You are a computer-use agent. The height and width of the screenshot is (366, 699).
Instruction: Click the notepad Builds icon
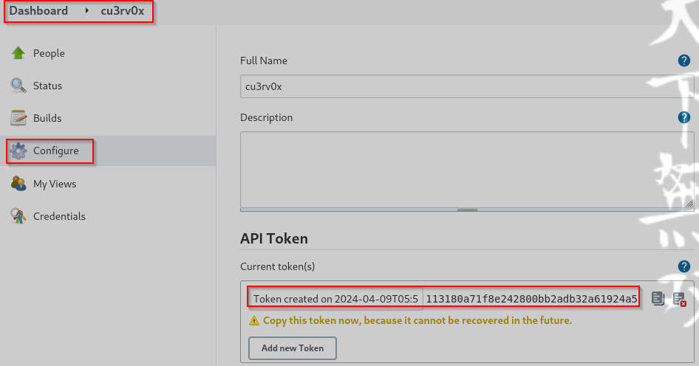coord(18,118)
